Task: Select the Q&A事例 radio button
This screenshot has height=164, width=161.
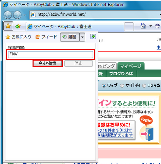Action: 144,86
